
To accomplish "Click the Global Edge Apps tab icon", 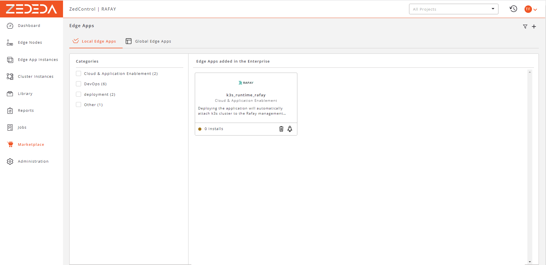I will tap(129, 41).
